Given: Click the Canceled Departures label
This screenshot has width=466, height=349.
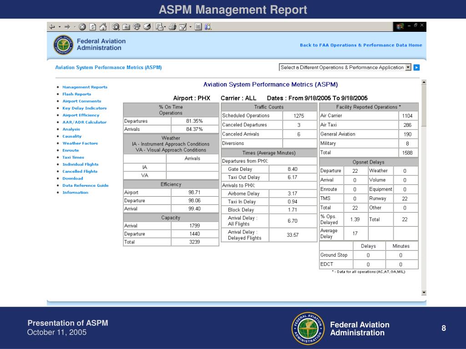Looking at the screenshot, I should tap(244, 125).
